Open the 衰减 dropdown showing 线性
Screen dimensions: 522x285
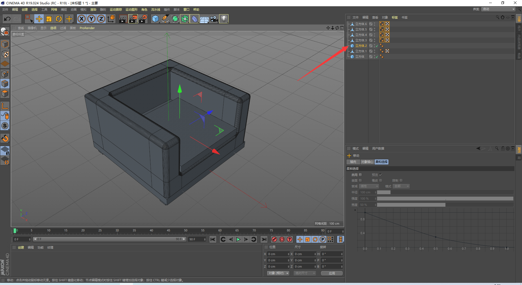pos(369,186)
